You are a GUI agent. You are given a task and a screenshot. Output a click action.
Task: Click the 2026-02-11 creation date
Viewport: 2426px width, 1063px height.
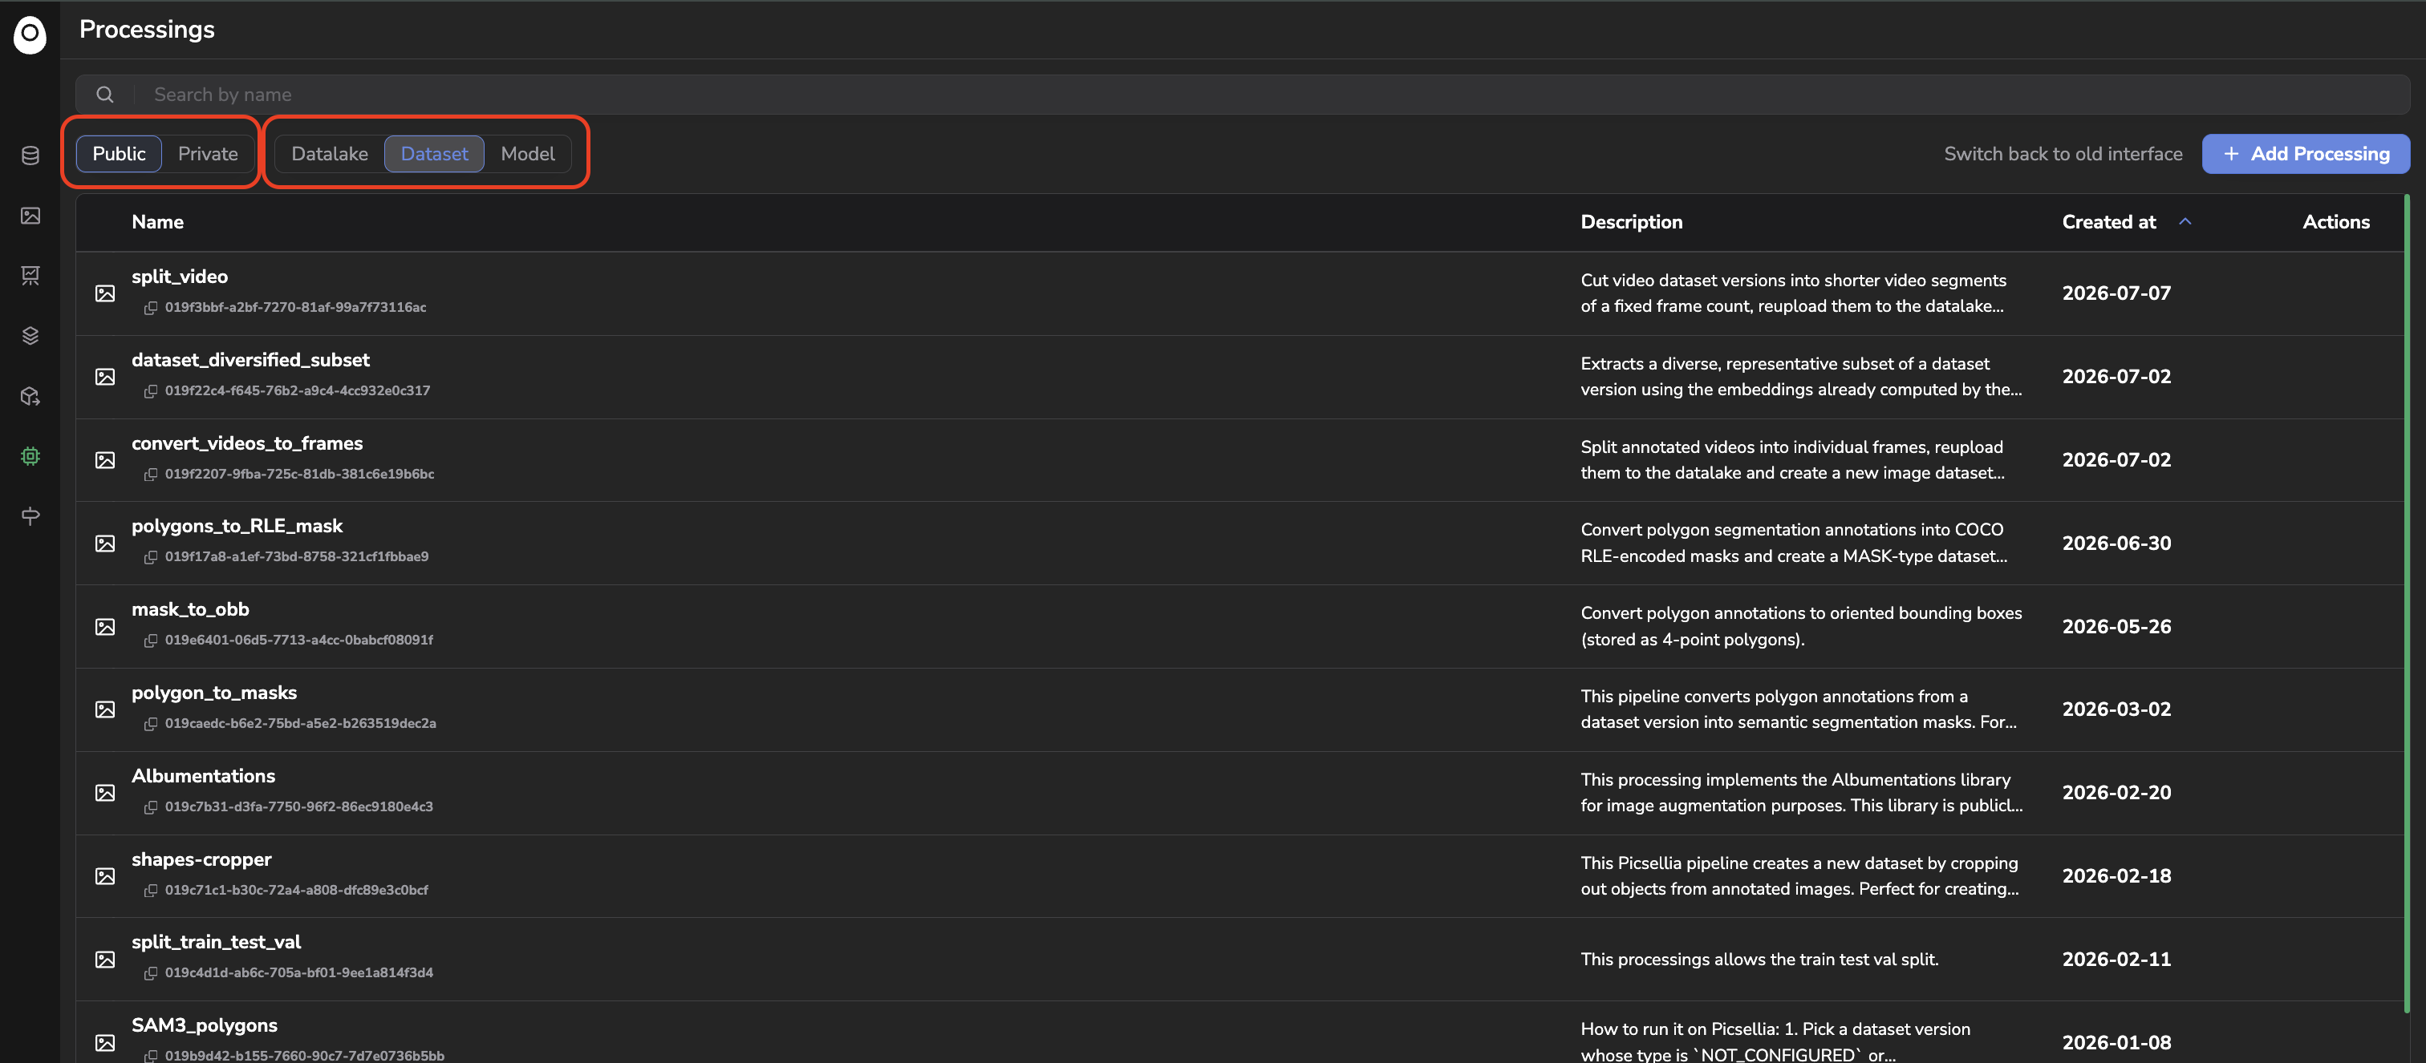click(2116, 960)
